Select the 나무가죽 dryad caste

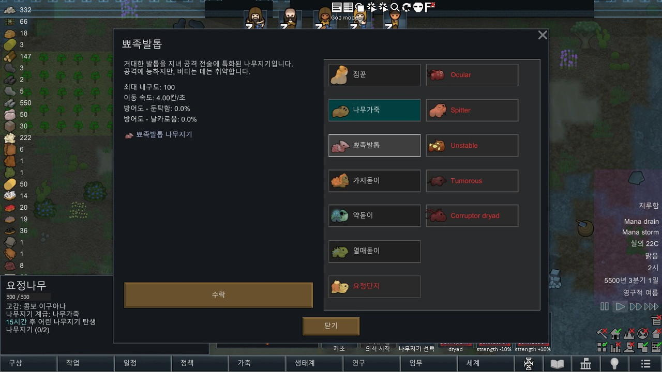(374, 110)
